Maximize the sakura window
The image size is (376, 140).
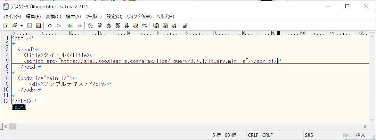347,6
